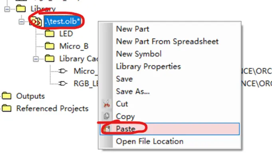Collapse the Library folder node
272x163 pixels.
[x=7, y=9]
